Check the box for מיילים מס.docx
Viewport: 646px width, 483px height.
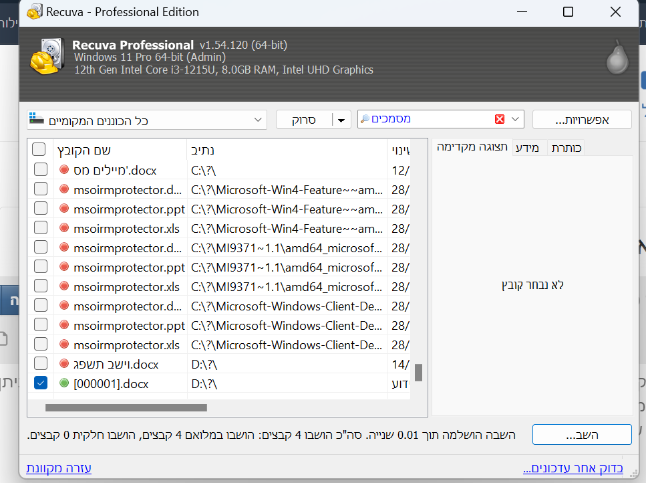tap(40, 169)
